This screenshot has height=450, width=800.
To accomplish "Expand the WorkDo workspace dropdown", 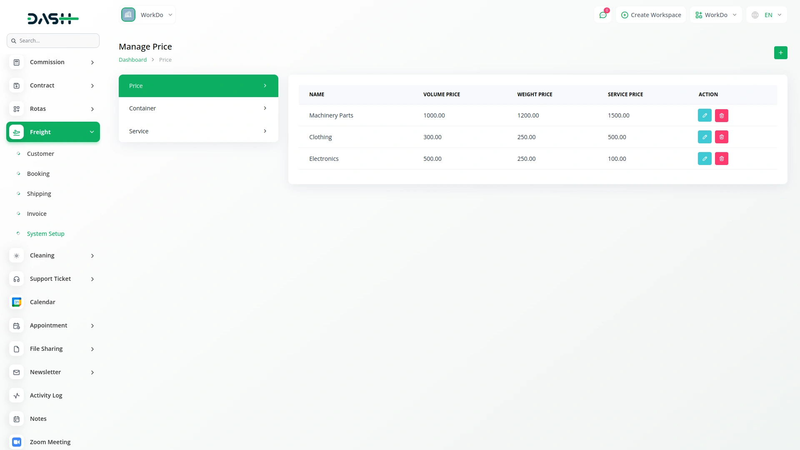I will [x=715, y=15].
